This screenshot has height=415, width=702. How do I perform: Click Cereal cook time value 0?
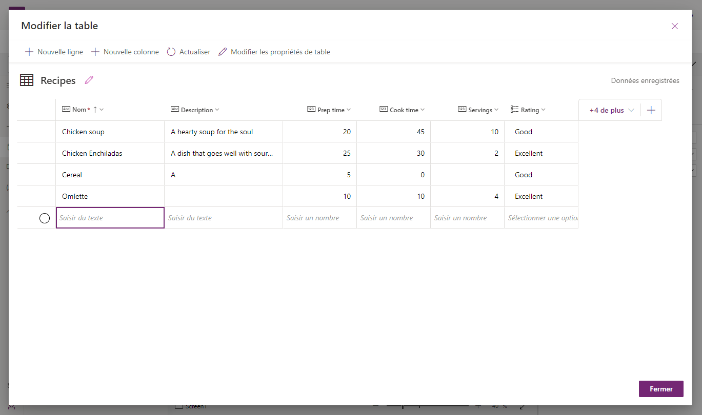click(x=394, y=175)
